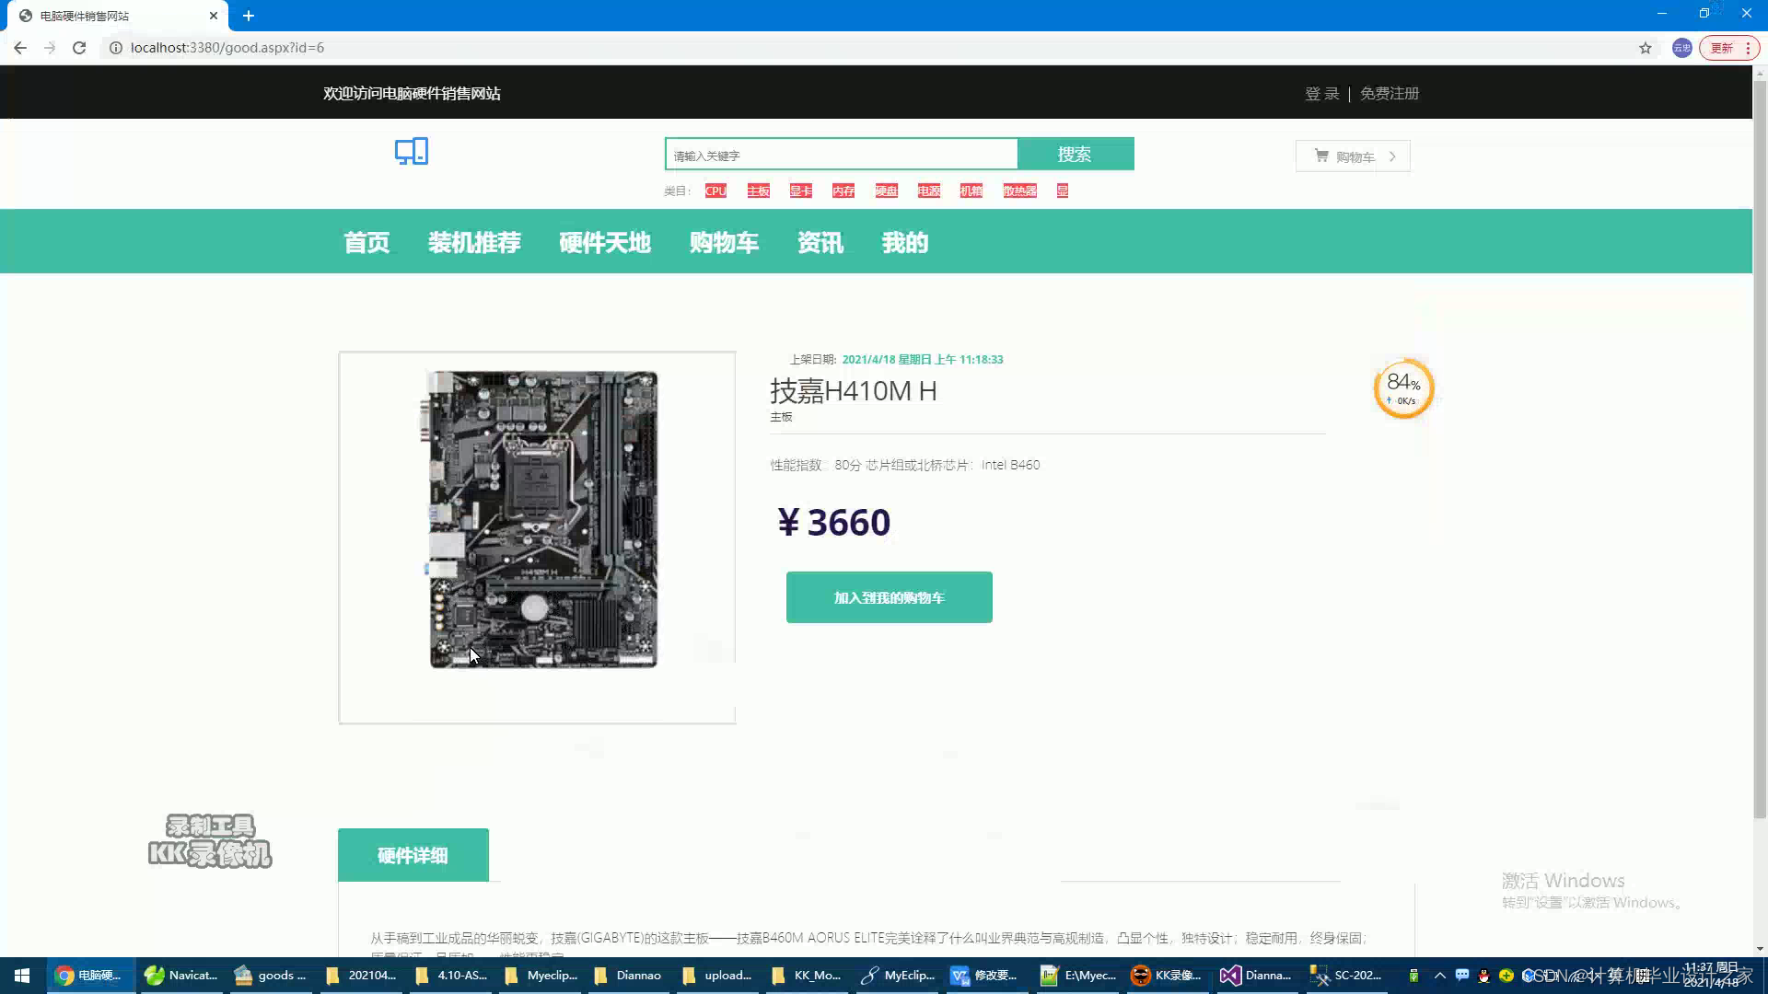Select the 显卡 category tag
Image resolution: width=1768 pixels, height=994 pixels.
click(x=800, y=191)
